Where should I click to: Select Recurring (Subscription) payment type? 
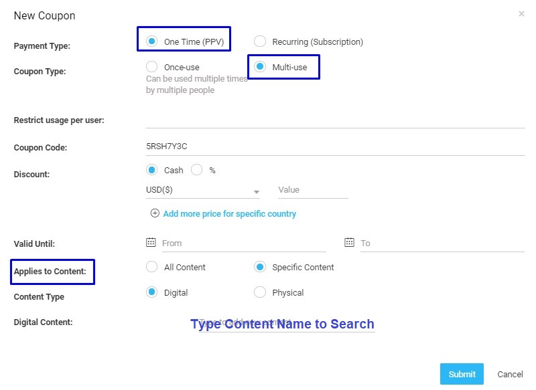[260, 41]
